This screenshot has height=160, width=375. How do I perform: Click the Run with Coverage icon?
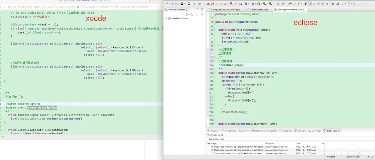(x=265, y=4)
